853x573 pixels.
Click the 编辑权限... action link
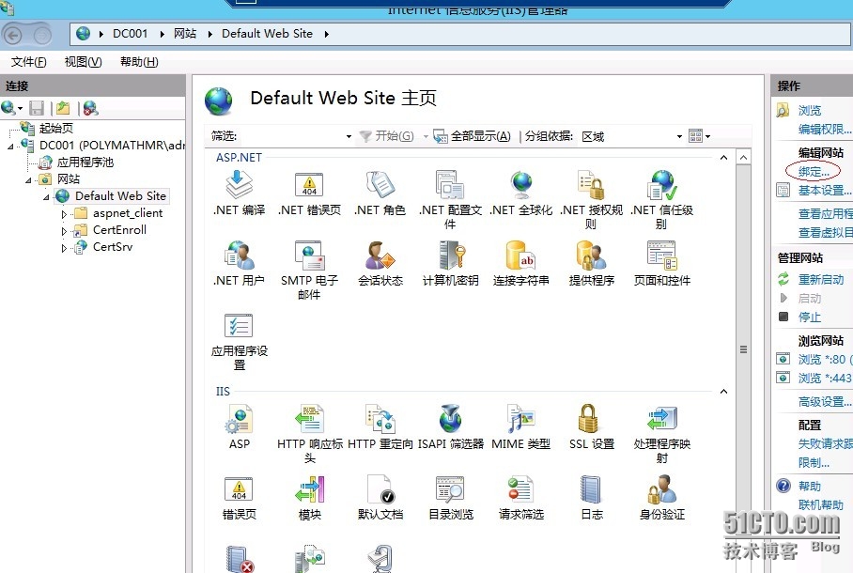point(825,129)
